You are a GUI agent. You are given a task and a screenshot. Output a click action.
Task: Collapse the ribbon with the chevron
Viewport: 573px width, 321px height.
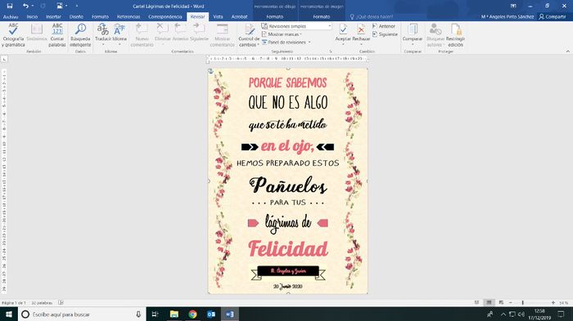coord(567,51)
